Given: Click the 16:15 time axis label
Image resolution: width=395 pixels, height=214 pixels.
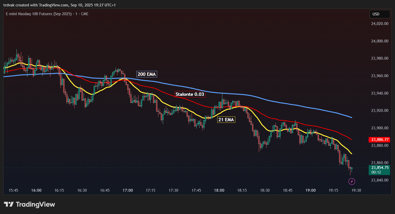Looking at the screenshot, I should click(x=59, y=190).
